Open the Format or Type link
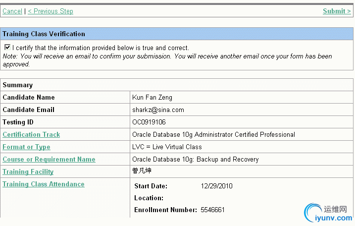The image size is (355, 226). click(x=26, y=147)
